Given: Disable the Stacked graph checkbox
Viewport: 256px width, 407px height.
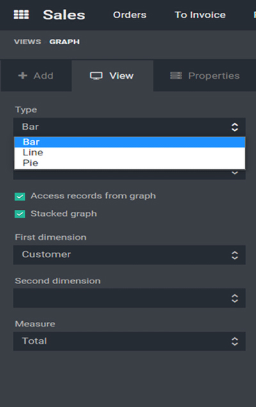Looking at the screenshot, I should pyautogui.click(x=20, y=214).
